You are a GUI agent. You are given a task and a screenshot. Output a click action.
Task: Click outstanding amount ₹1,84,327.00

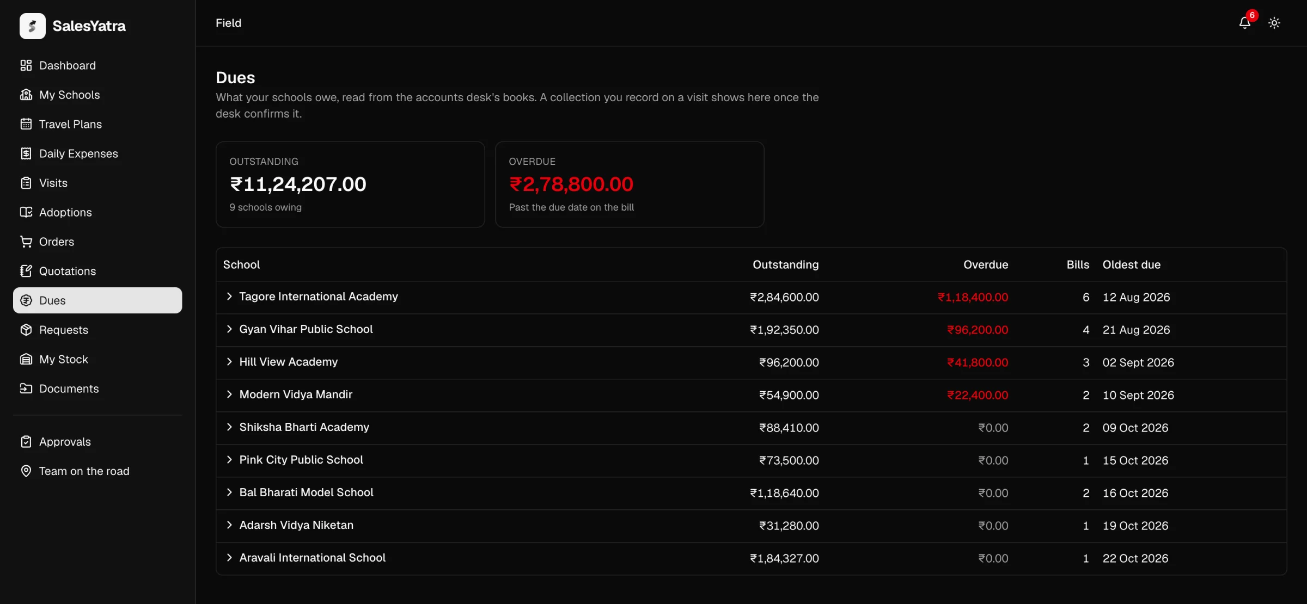[x=784, y=558]
